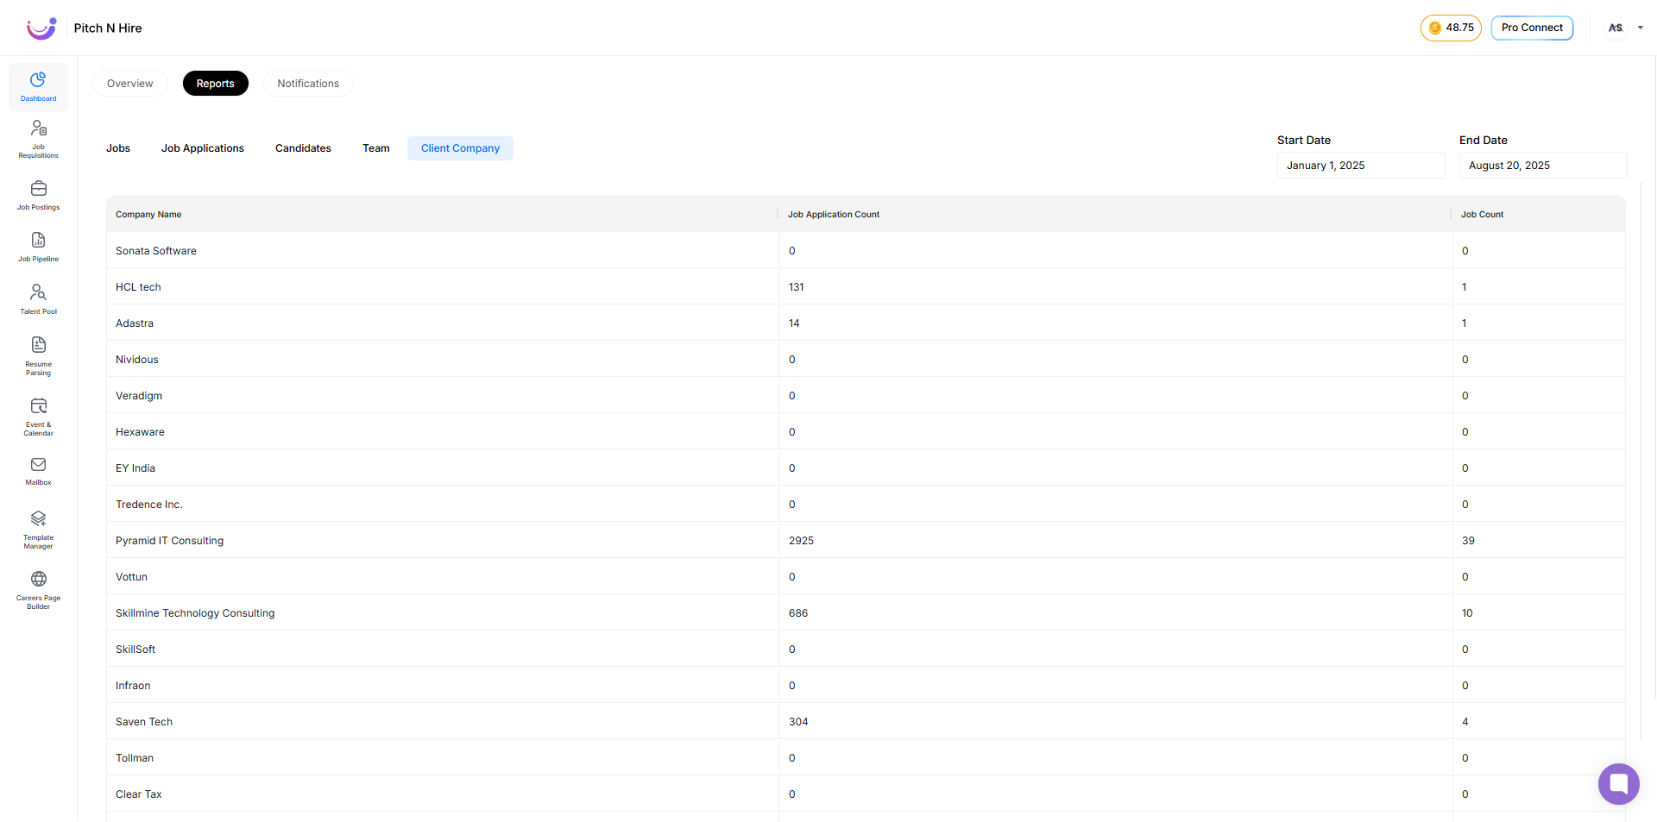Click the Adastra company name

point(135,323)
